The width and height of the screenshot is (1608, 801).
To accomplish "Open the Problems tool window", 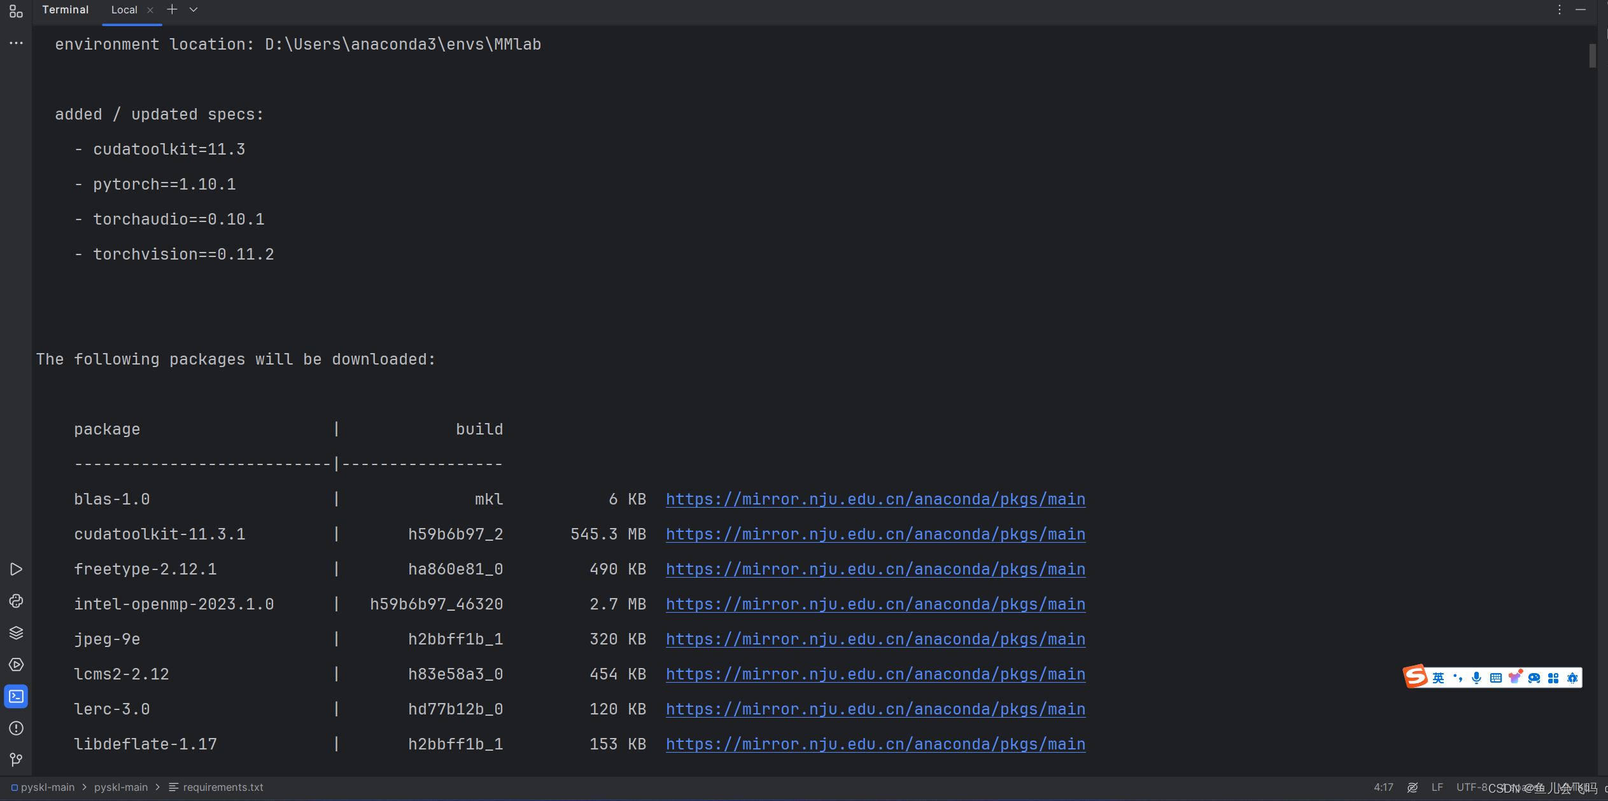I will click(16, 728).
